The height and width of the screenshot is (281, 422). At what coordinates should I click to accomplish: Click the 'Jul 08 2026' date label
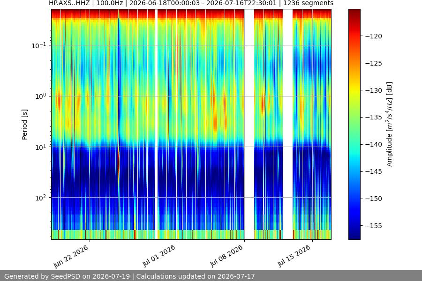[226, 256]
